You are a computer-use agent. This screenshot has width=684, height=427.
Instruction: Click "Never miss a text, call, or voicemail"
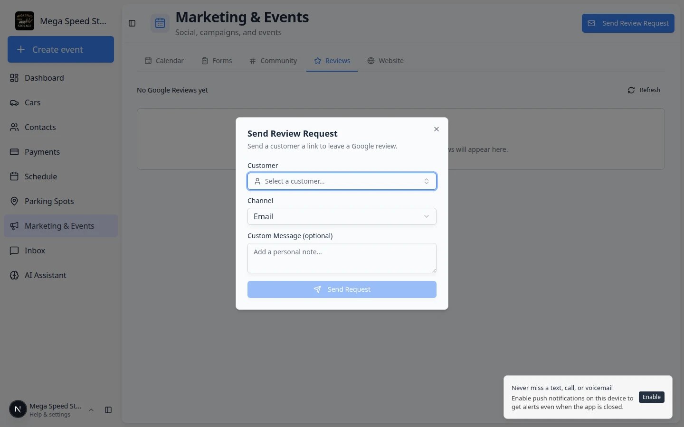(x=562, y=388)
